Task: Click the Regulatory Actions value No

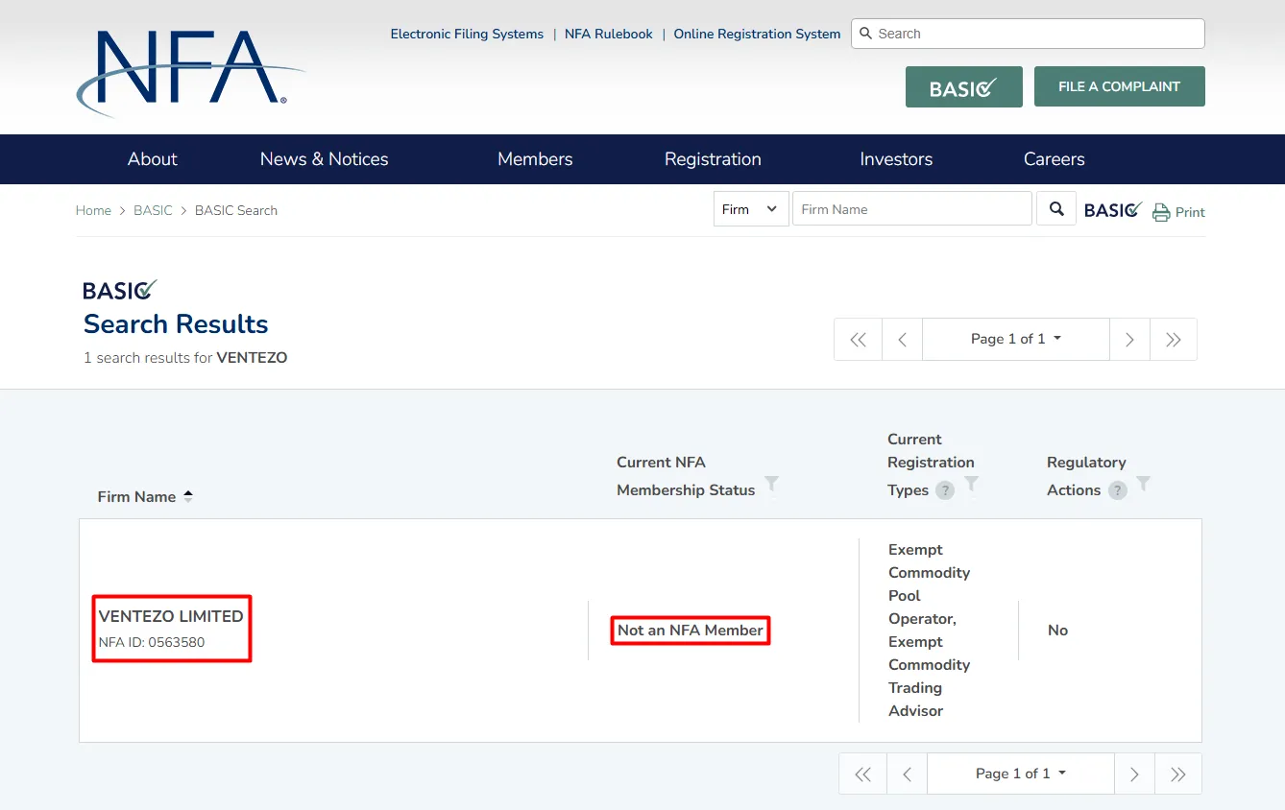Action: click(1058, 631)
